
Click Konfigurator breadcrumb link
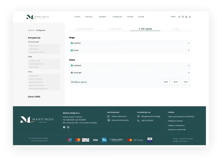click(41, 30)
